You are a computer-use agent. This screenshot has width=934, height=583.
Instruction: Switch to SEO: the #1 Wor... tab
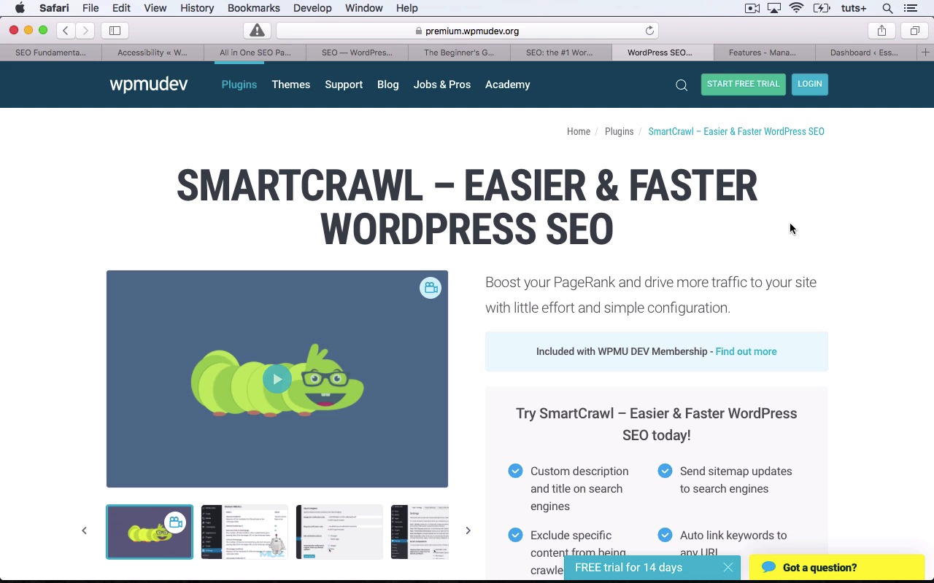[560, 52]
